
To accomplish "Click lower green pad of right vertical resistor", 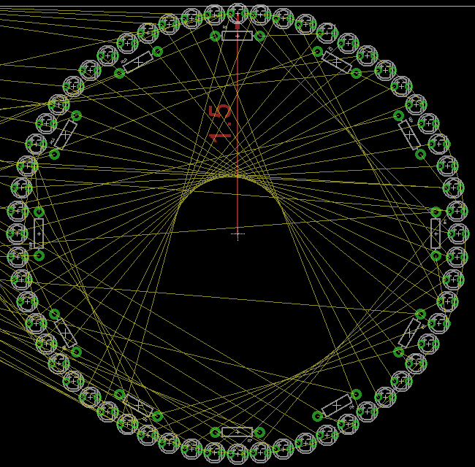I will click(x=436, y=256).
